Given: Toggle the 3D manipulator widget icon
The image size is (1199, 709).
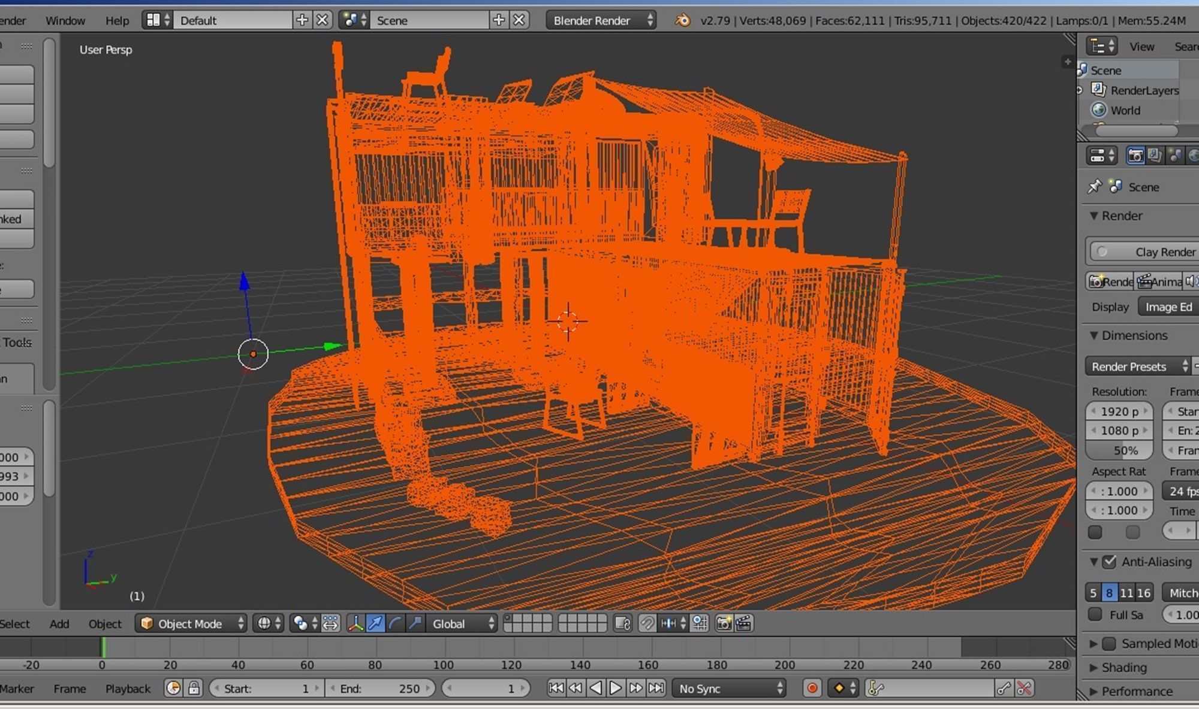Looking at the screenshot, I should (x=356, y=623).
